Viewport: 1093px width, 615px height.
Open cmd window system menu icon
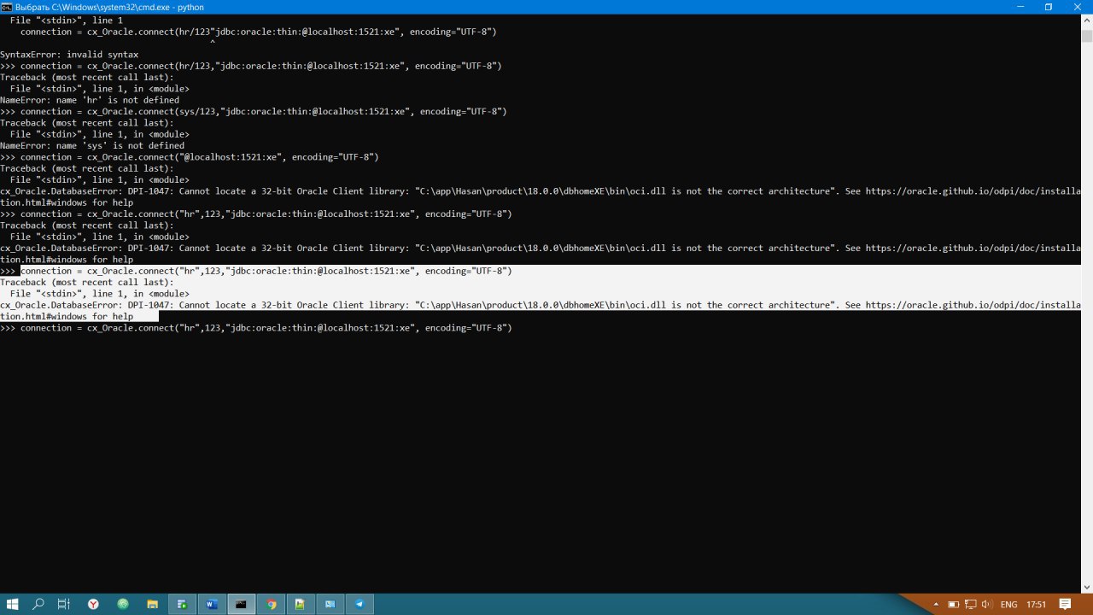tap(6, 7)
